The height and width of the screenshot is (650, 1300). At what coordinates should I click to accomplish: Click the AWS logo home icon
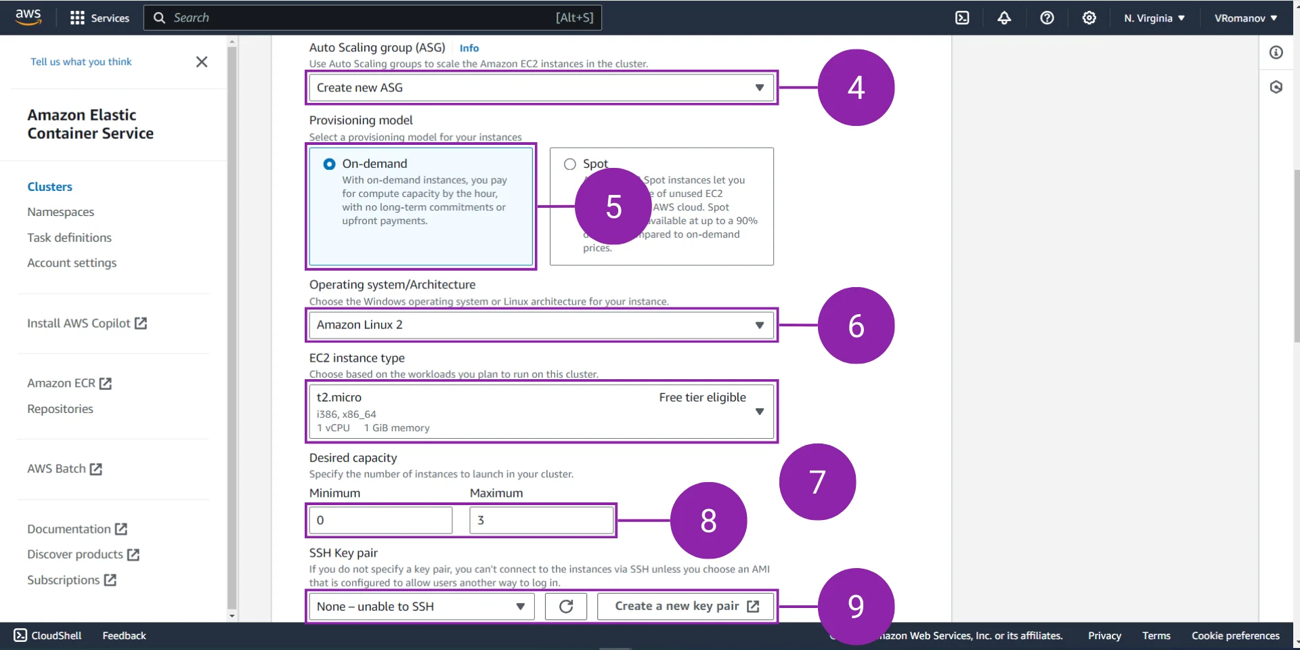tap(28, 17)
